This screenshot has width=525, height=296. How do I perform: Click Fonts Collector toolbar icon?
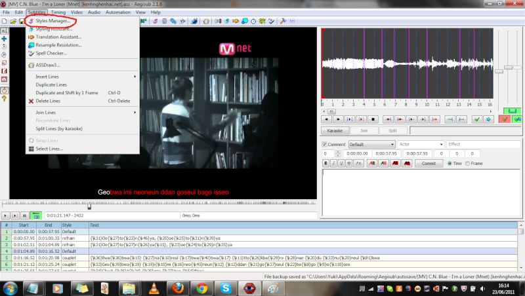pyautogui.click(x=182, y=21)
